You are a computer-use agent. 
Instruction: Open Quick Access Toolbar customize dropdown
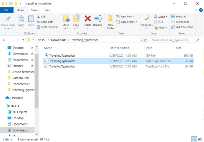coord(20,4)
